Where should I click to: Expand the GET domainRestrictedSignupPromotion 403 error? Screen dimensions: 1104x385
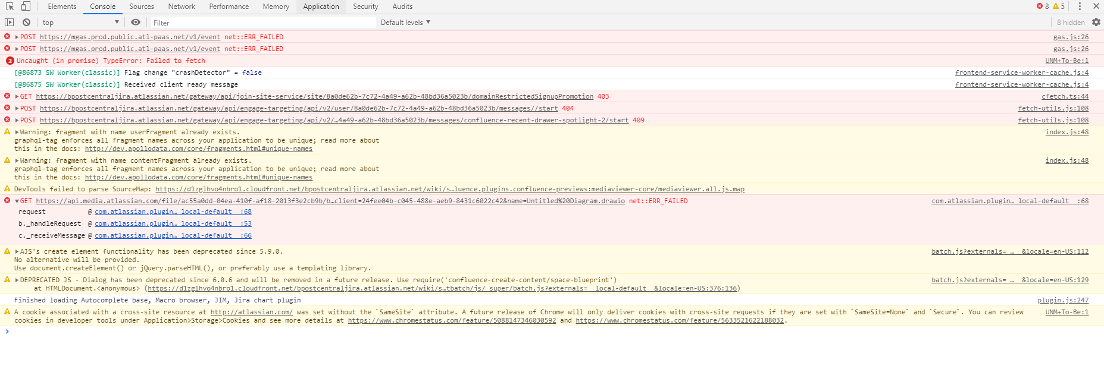click(x=17, y=96)
